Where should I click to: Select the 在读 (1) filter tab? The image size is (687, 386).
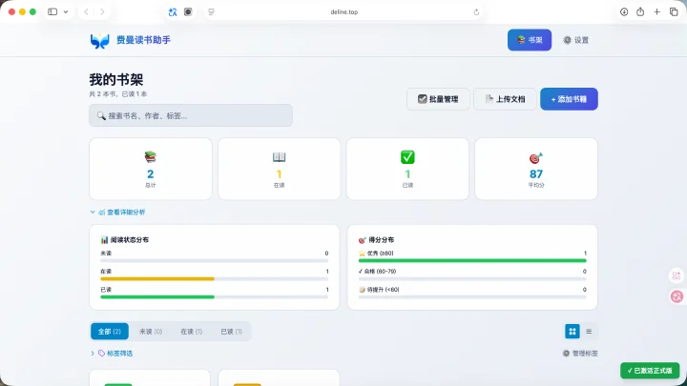pyautogui.click(x=192, y=332)
